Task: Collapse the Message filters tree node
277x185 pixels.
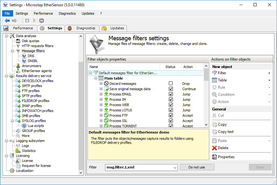Action: 12,51
